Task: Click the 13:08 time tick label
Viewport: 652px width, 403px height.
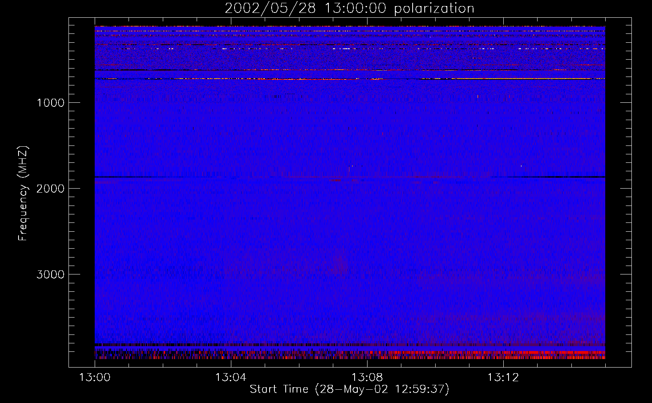Action: [367, 378]
